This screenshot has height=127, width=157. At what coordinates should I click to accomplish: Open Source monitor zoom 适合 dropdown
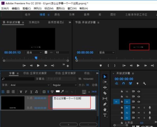(34, 52)
